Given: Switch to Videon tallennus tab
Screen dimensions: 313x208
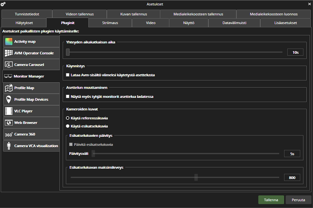Looking at the screenshot, I should pos(80,14).
